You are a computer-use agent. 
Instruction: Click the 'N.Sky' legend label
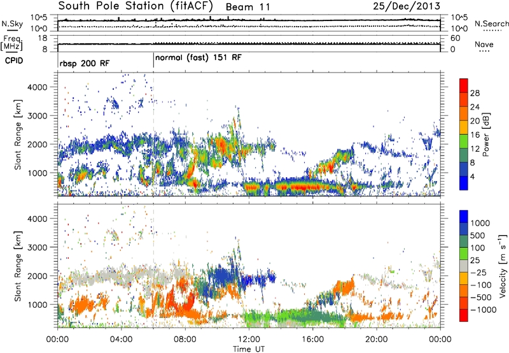12,24
